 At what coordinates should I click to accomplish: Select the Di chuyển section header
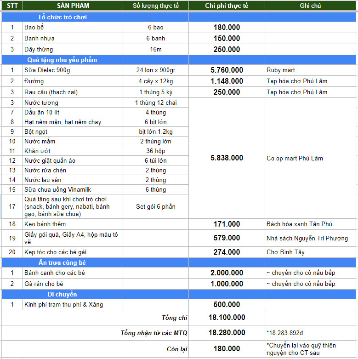(x=62, y=294)
